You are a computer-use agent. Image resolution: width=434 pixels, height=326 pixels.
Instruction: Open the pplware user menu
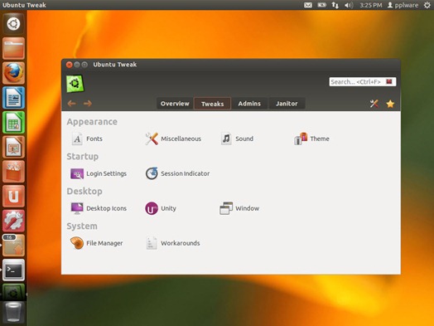tap(403, 5)
